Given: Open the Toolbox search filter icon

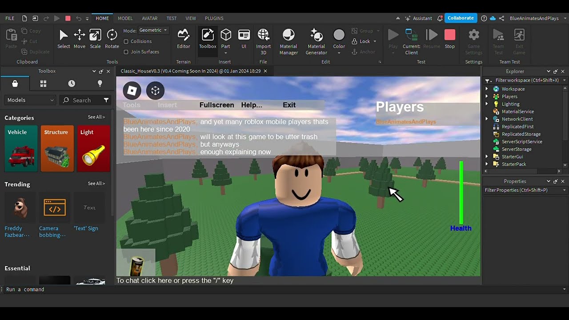Looking at the screenshot, I should tap(106, 100).
